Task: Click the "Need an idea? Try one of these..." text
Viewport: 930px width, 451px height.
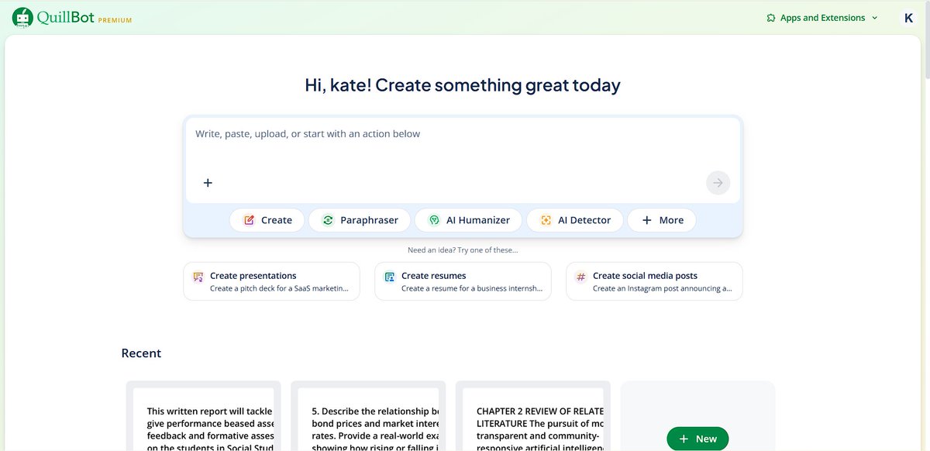Action: (463, 250)
